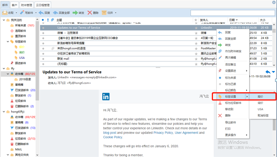Collapse 收件箱 (80/135) inbox node
Image resolution: width=277 pixels, height=157 pixels.
tap(8, 74)
